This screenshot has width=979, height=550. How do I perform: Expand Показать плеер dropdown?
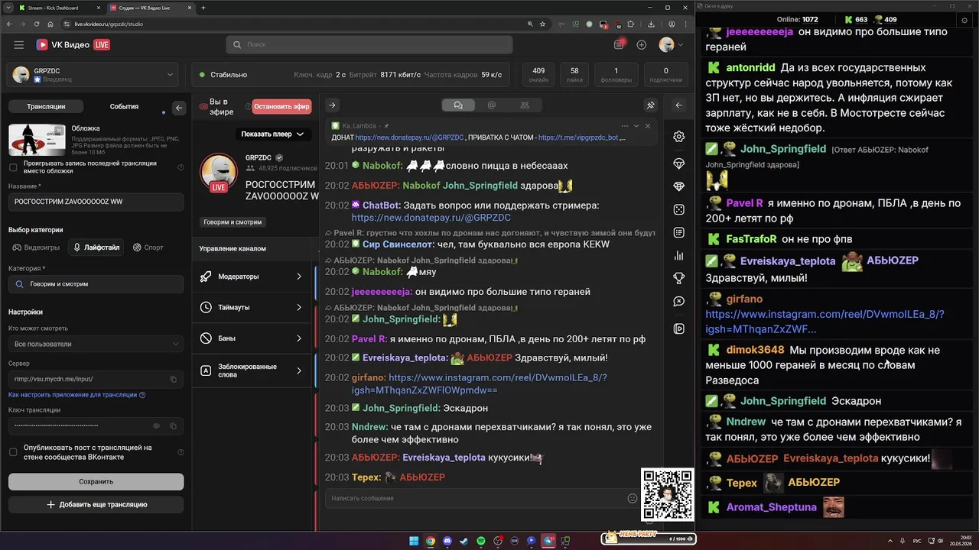272,134
